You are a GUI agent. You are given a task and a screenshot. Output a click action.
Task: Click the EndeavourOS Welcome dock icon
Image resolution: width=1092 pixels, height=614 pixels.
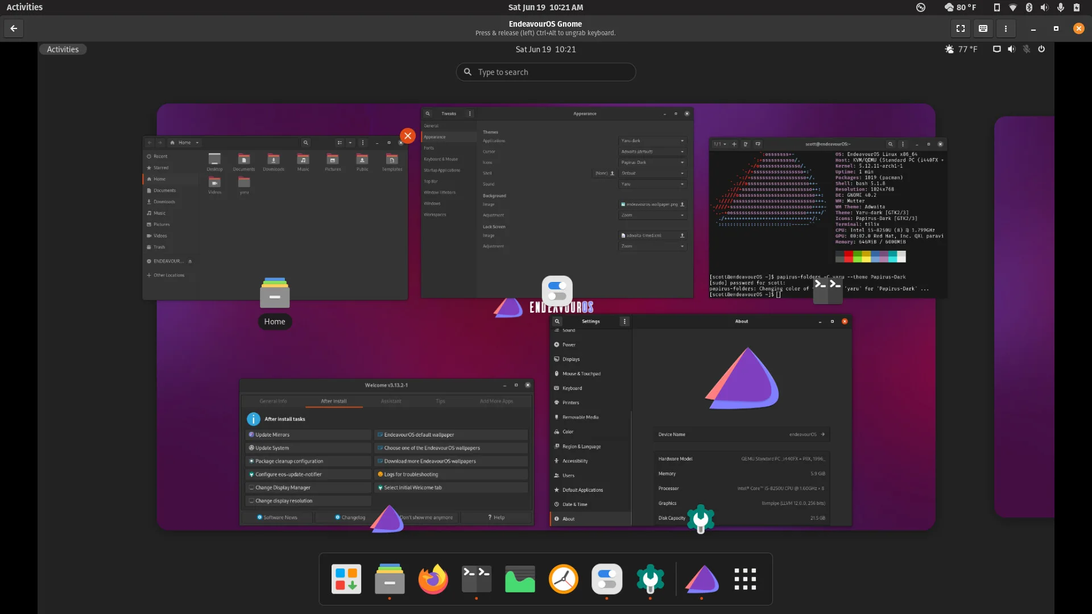[x=702, y=579]
